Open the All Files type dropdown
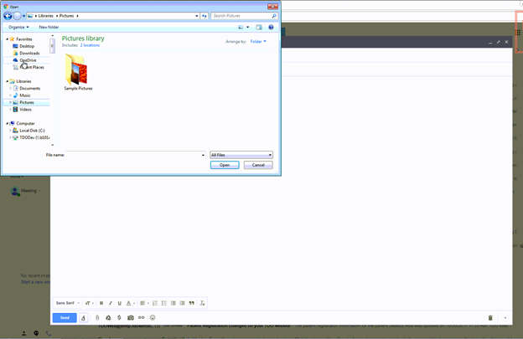 241,155
